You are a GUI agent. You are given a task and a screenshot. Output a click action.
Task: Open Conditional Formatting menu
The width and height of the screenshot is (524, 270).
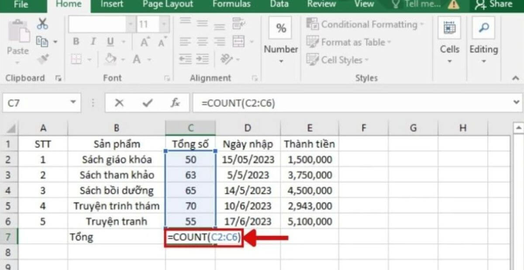365,24
